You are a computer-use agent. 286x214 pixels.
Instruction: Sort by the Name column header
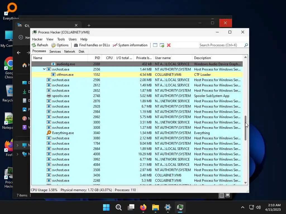tap(59, 58)
